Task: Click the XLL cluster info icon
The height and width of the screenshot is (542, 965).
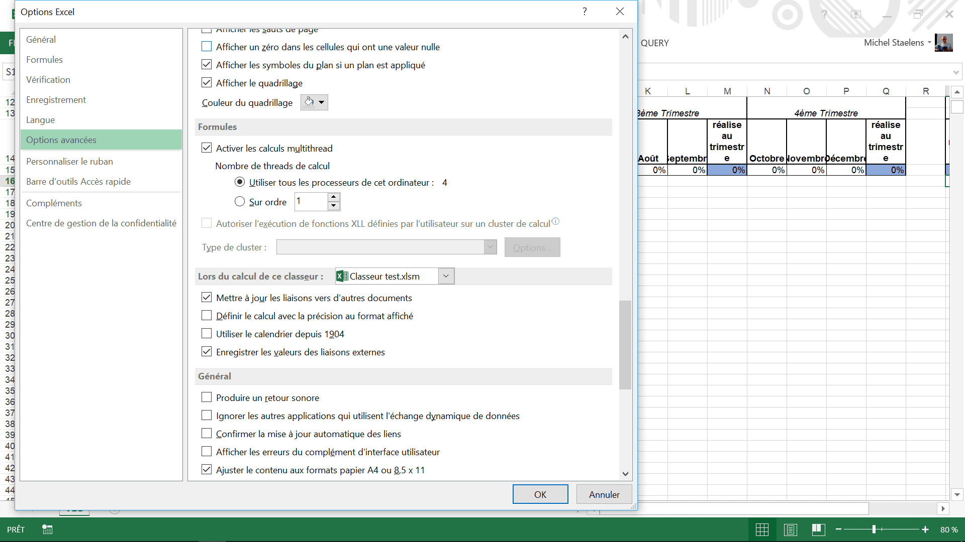Action: coord(555,221)
